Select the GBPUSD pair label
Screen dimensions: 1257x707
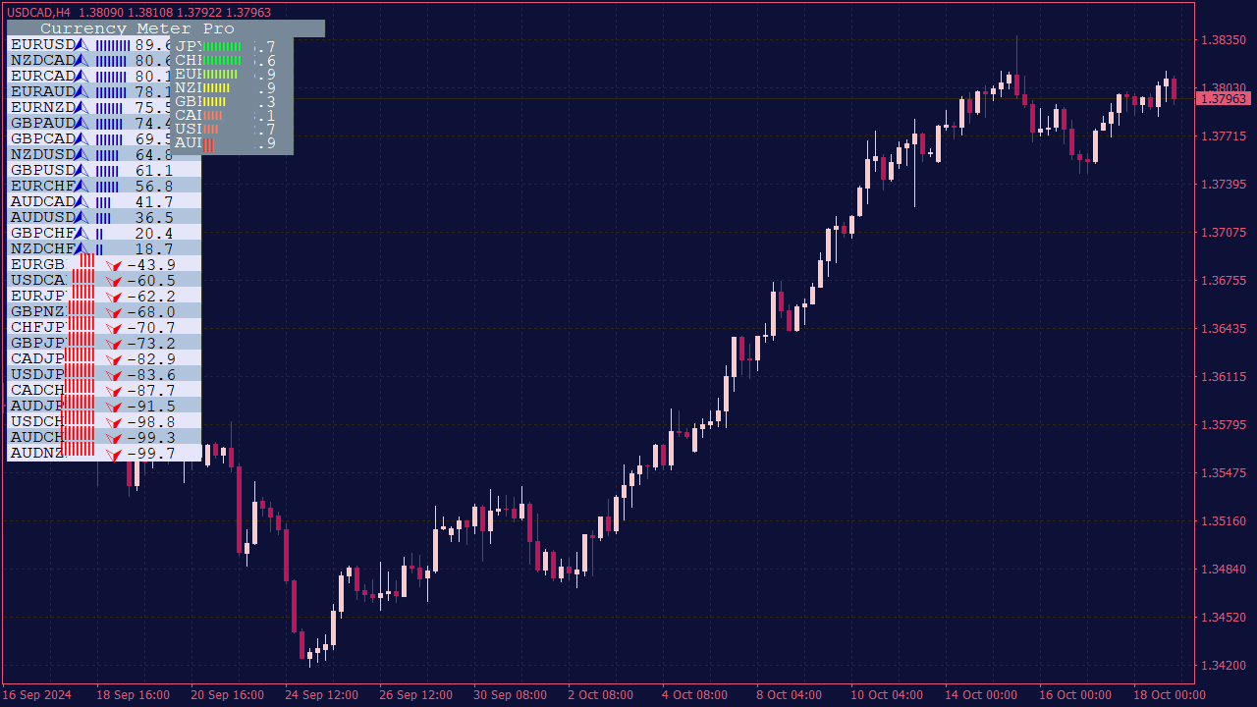tap(42, 171)
